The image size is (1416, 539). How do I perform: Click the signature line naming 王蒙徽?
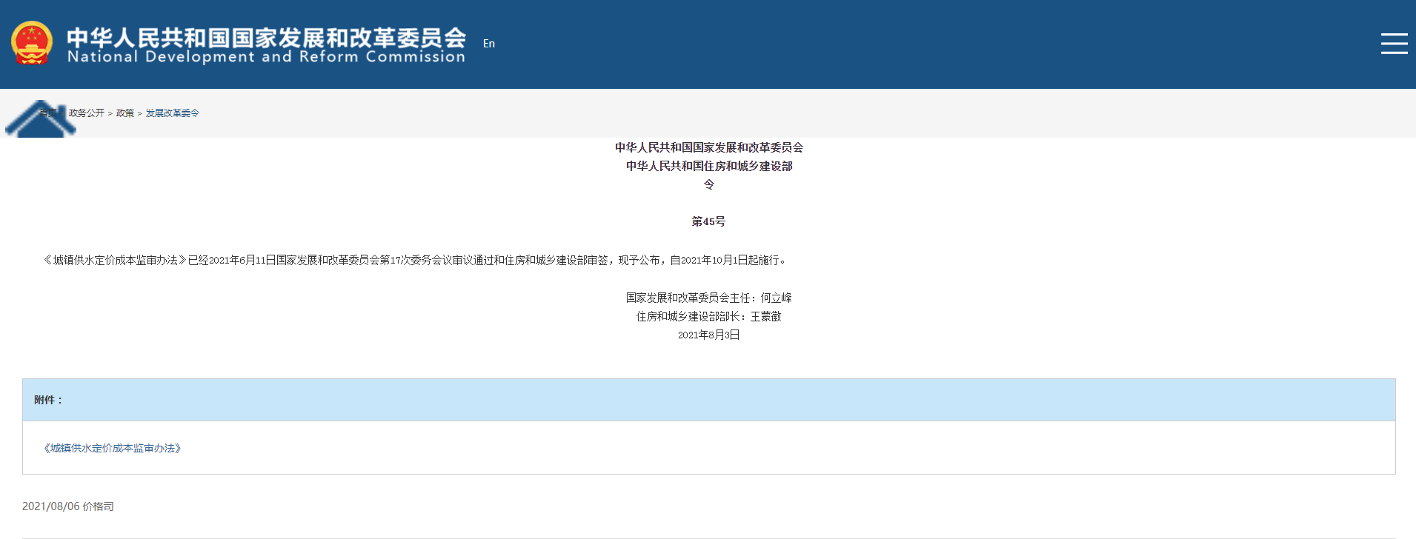pyautogui.click(x=708, y=316)
